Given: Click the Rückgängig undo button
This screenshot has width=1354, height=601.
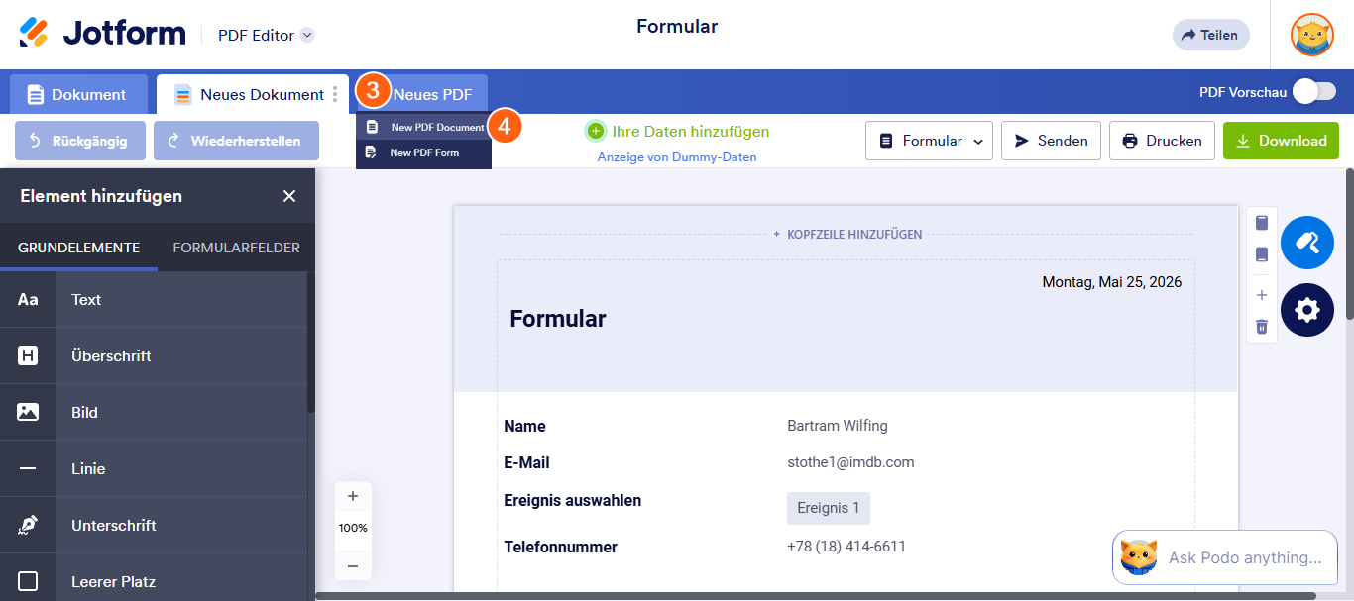Looking at the screenshot, I should tap(79, 141).
